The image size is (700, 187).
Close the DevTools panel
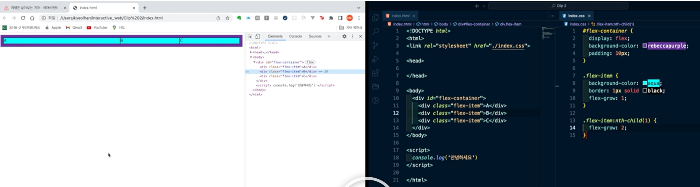361,36
